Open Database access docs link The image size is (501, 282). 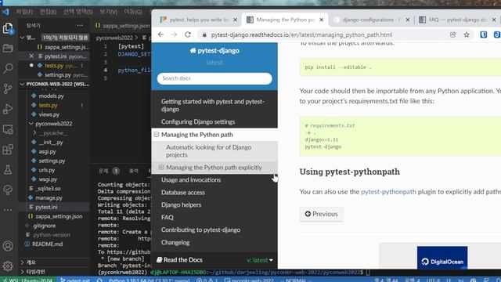pos(182,193)
